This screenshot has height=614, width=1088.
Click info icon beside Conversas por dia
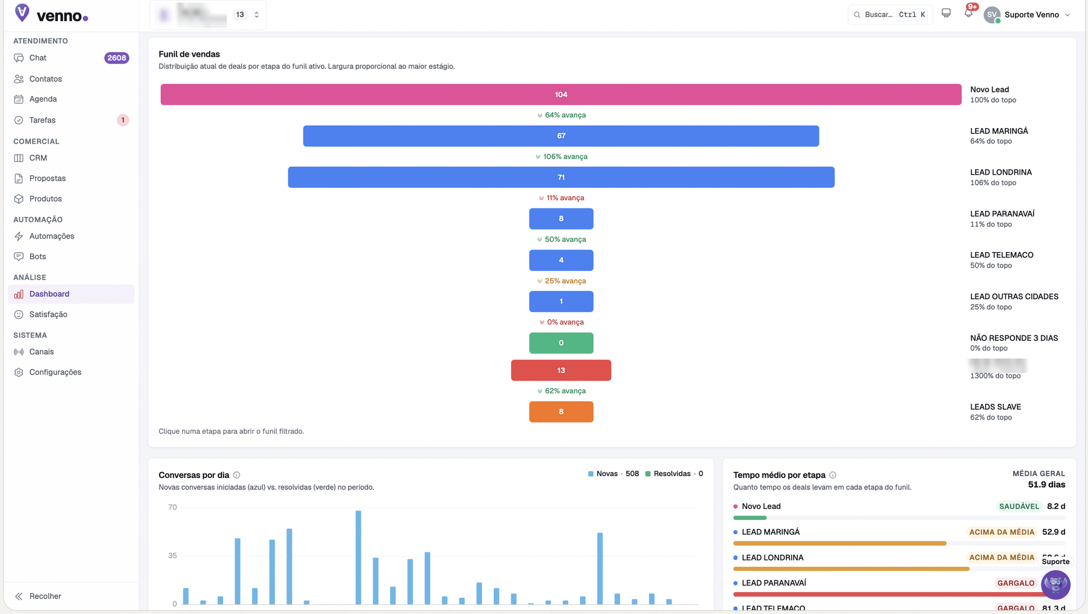237,475
